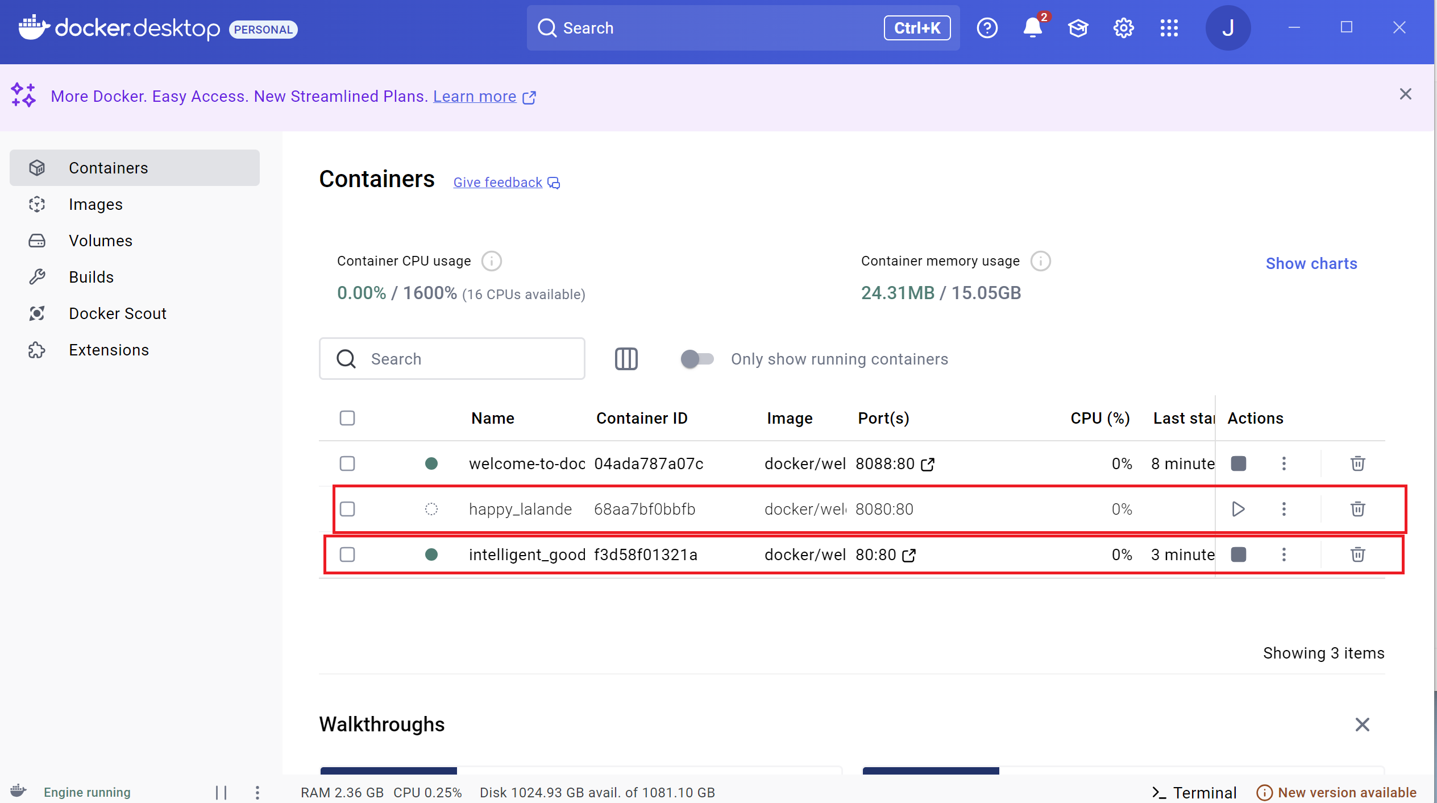Open notifications bell icon
The width and height of the screenshot is (1437, 803).
[1032, 28]
